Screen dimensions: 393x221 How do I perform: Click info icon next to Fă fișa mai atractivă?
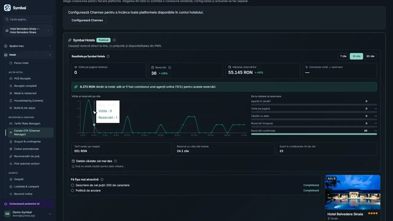click(x=102, y=180)
